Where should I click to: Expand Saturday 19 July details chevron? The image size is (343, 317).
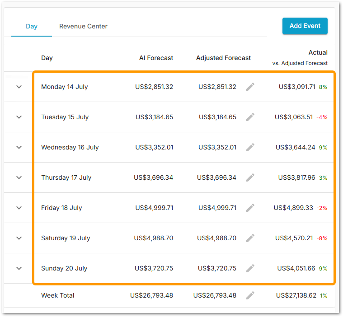click(19, 238)
